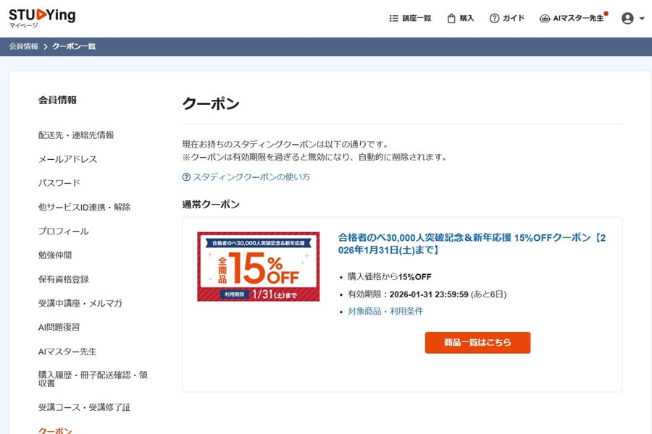Click the question mark icon beside スタディングクーポンの使い方
The image size is (652, 434).
click(186, 176)
